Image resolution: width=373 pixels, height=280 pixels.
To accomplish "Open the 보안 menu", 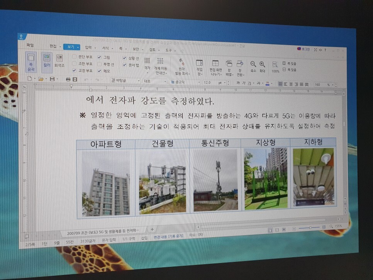I will click(x=136, y=49).
